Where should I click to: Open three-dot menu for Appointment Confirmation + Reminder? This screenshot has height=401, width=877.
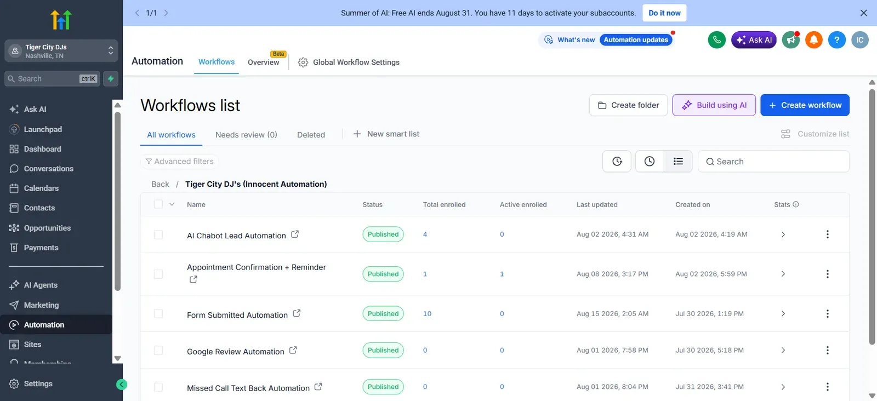828,274
